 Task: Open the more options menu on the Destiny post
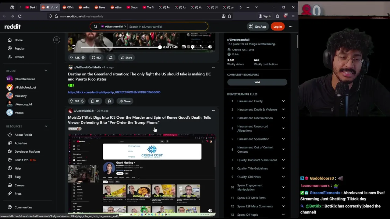click(214, 67)
